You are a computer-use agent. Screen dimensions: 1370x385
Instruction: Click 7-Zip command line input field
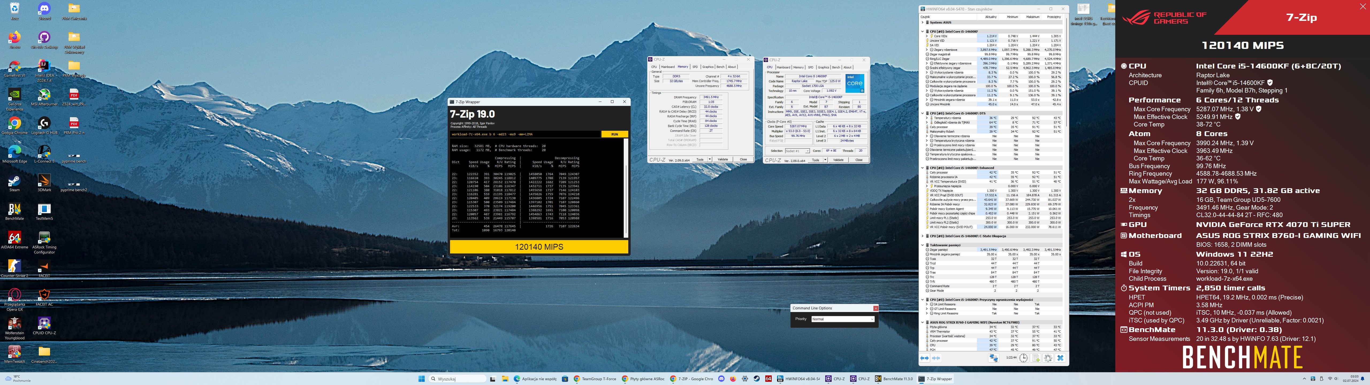click(x=526, y=134)
